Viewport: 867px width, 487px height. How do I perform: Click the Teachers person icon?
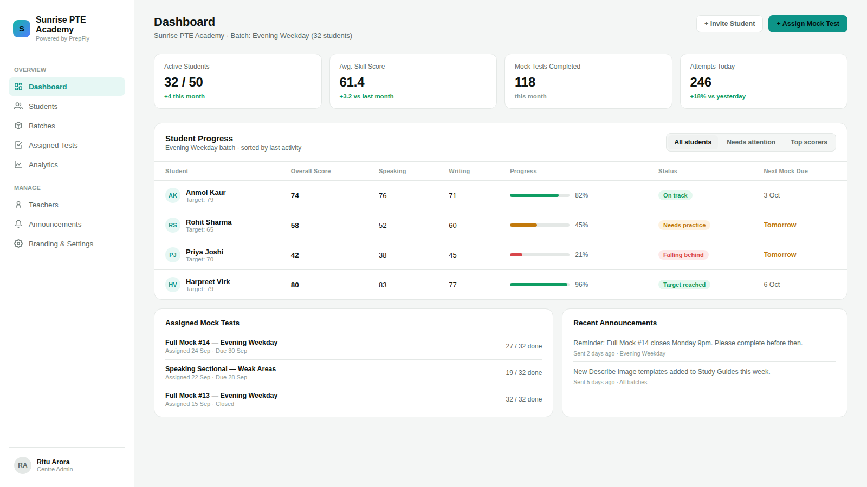tap(18, 205)
